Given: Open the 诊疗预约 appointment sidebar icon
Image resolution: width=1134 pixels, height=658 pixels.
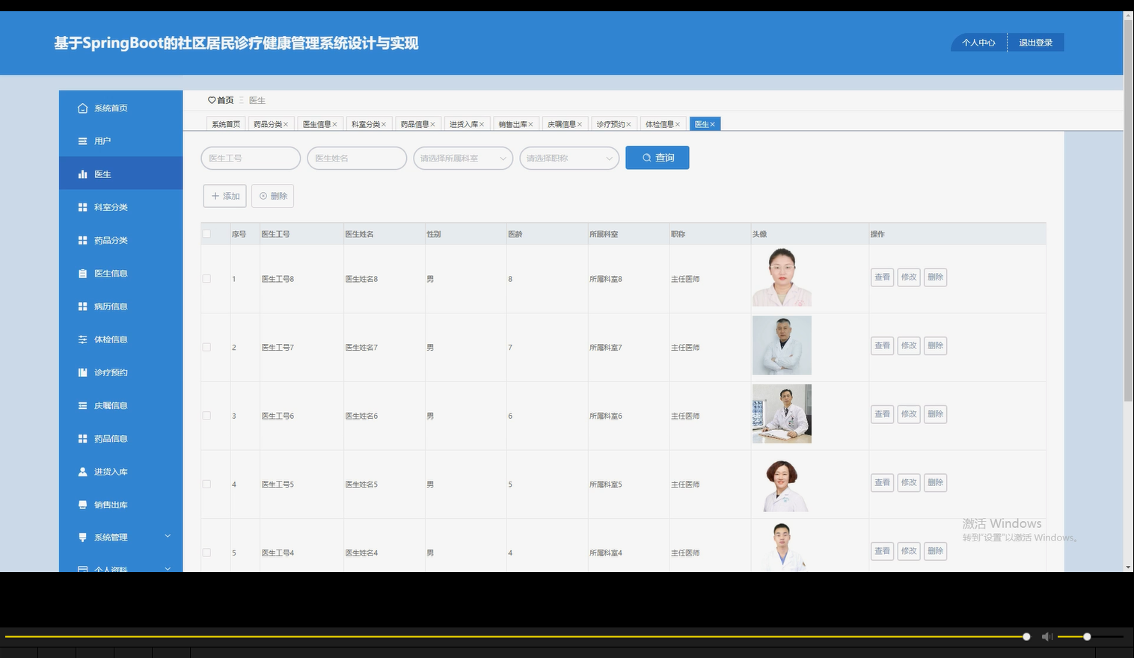Looking at the screenshot, I should (x=82, y=372).
